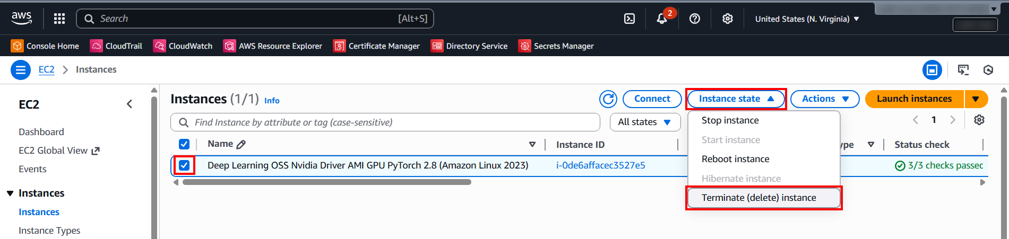Open instance ID i-0de6affacec3527e5 link
This screenshot has height=239, width=1009.
(600, 165)
